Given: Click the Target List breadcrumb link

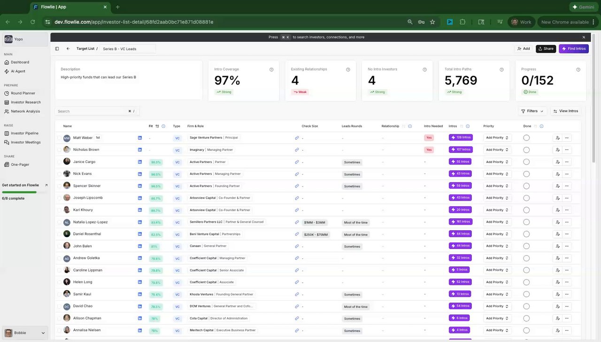Looking at the screenshot, I should coord(85,49).
